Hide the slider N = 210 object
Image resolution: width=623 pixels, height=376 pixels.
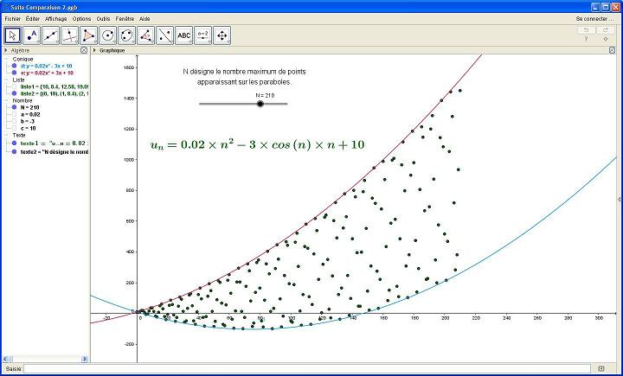(16, 107)
